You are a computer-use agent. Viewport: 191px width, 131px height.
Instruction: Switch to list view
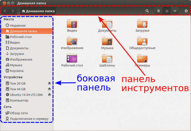(158, 11)
